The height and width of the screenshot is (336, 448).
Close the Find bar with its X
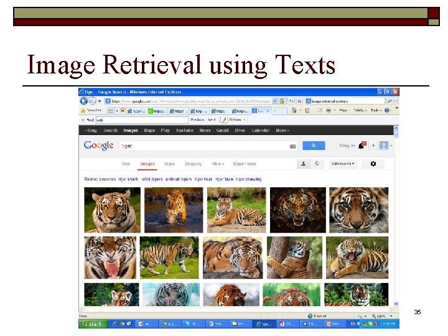click(x=83, y=120)
